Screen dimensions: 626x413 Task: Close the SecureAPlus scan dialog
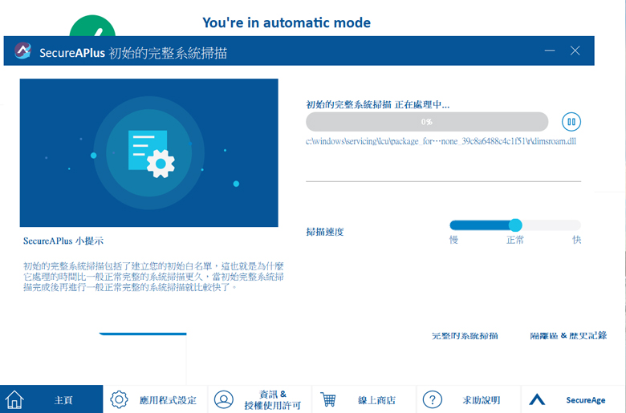575,51
